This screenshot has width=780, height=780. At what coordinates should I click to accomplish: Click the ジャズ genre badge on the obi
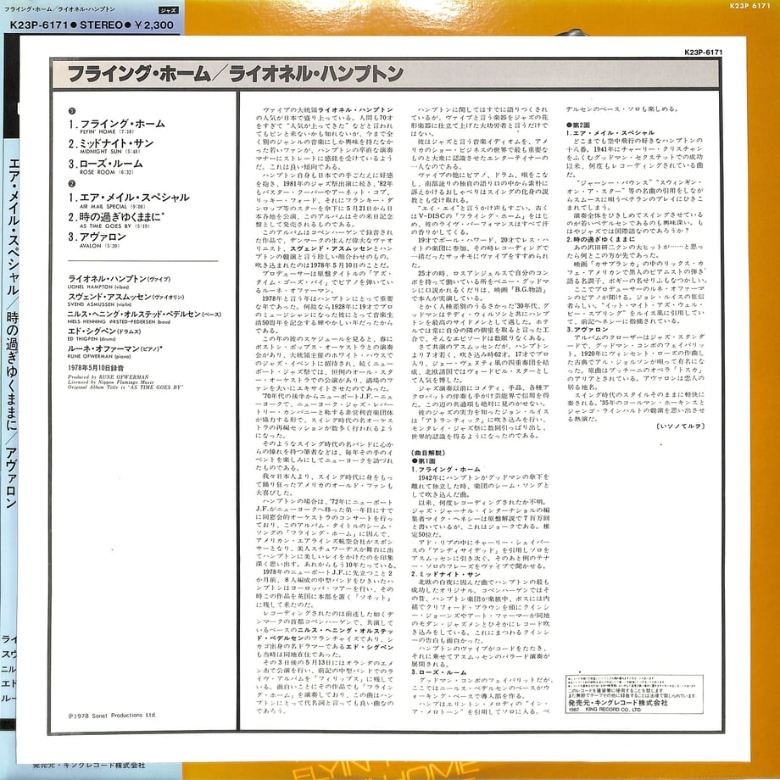[x=169, y=10]
